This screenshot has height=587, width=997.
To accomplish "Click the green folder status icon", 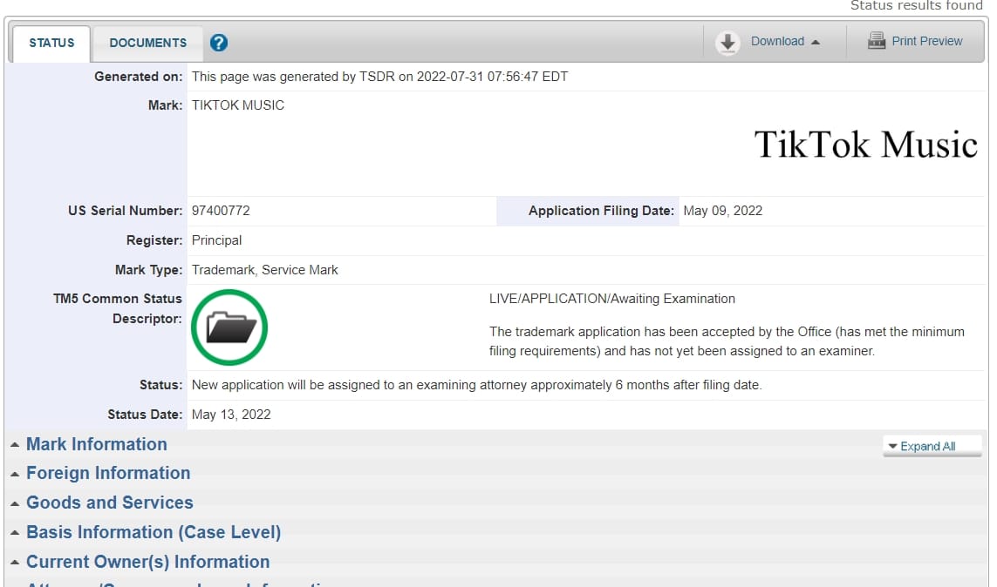I will (x=229, y=327).
